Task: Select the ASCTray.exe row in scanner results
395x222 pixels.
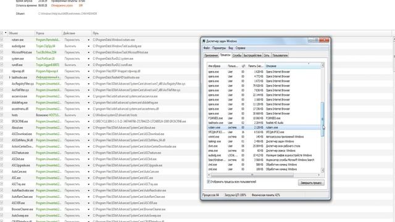Action: (196, 184)
